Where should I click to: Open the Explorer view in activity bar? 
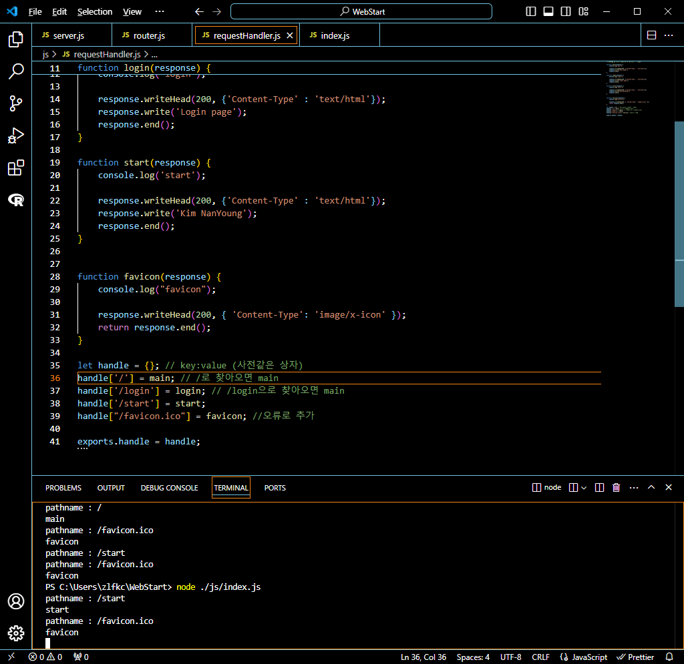click(x=16, y=39)
